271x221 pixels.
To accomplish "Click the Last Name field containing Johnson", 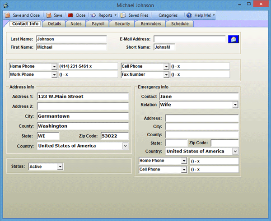I will [71, 39].
